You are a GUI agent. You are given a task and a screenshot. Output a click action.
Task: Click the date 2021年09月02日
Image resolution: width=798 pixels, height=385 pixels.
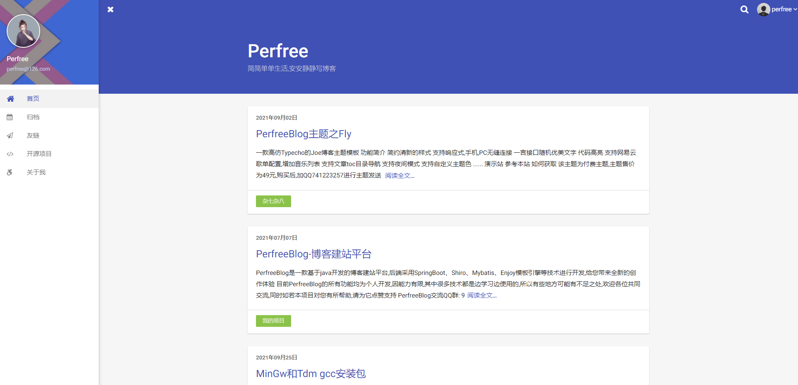[x=276, y=118]
